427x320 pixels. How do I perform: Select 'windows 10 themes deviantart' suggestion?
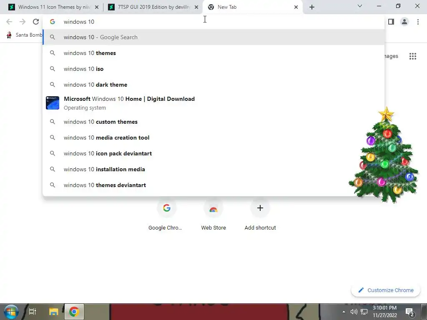click(x=213, y=185)
